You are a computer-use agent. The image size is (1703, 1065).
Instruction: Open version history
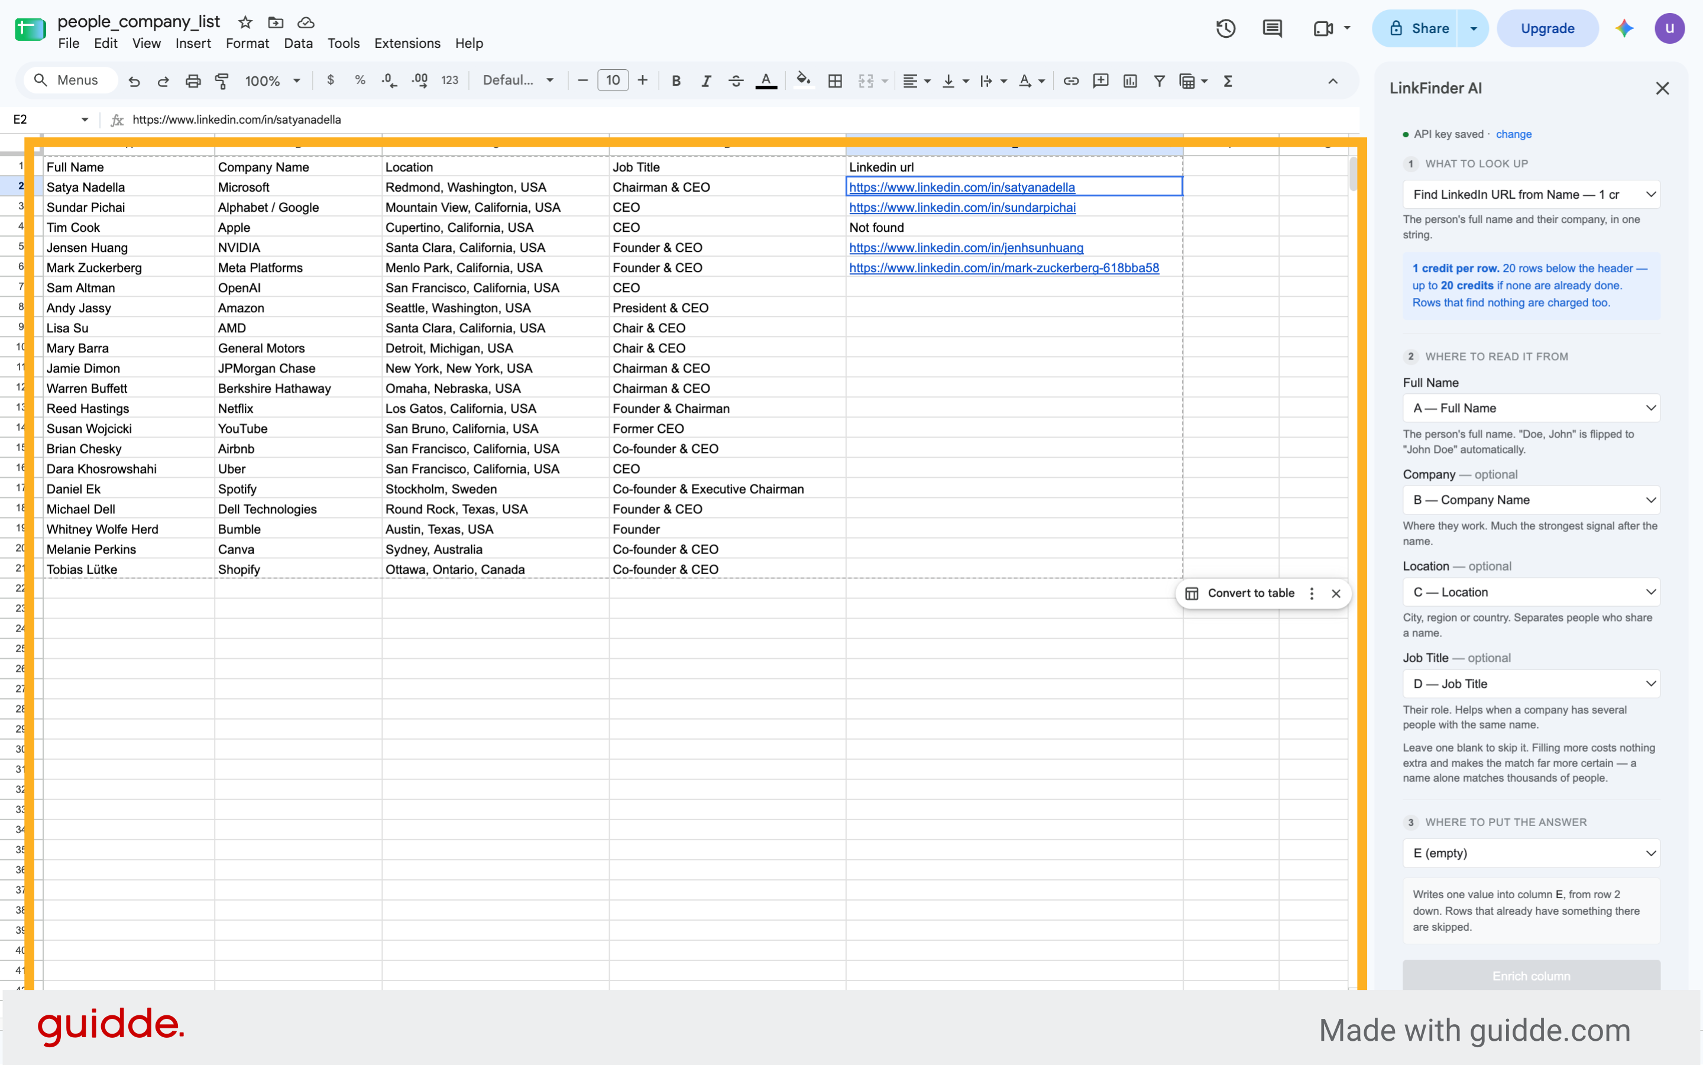[x=1226, y=28]
